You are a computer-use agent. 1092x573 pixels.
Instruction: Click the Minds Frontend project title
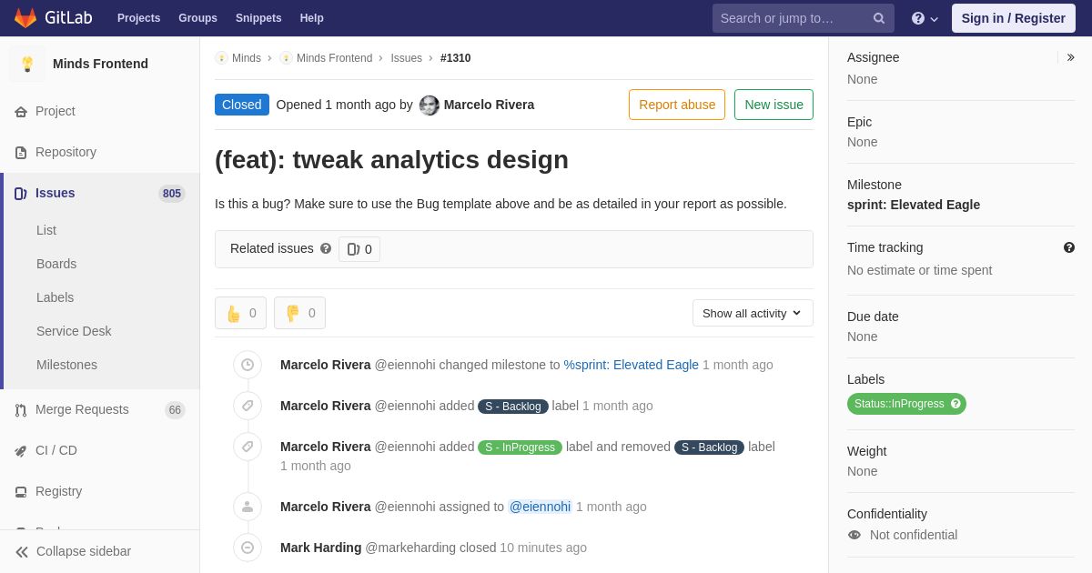point(100,64)
